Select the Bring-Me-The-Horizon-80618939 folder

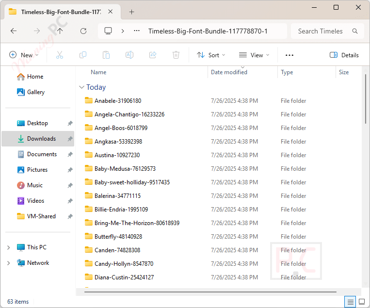(x=137, y=223)
